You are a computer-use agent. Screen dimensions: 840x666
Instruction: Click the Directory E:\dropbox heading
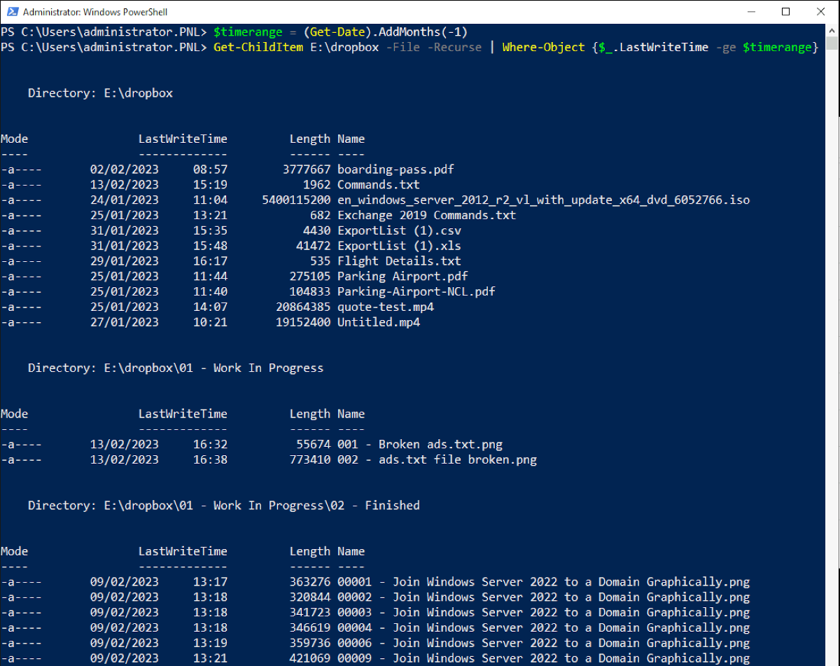(100, 92)
